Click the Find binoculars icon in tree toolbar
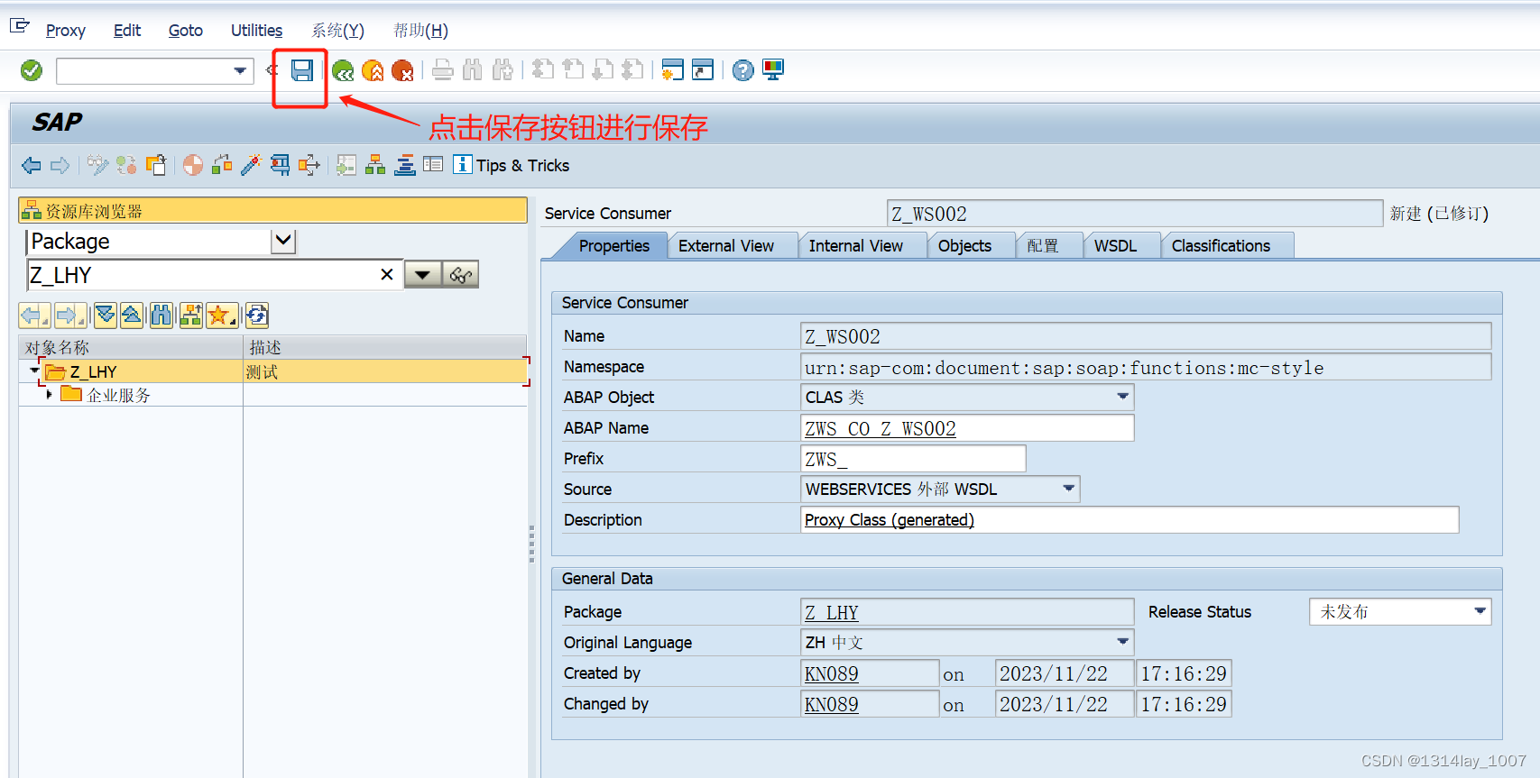 161,315
